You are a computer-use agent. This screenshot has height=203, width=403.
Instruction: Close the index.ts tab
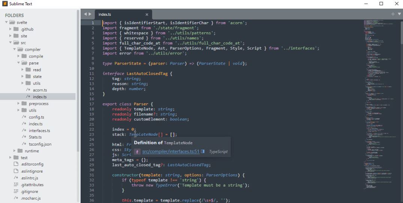click(x=147, y=15)
